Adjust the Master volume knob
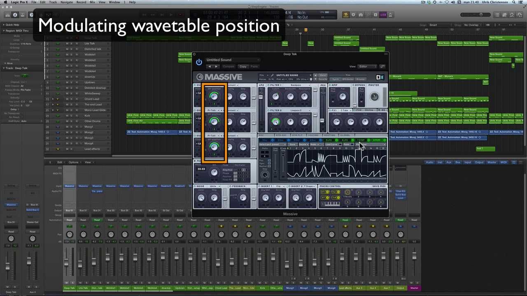Screen dimensions: 527x296 point(374,96)
